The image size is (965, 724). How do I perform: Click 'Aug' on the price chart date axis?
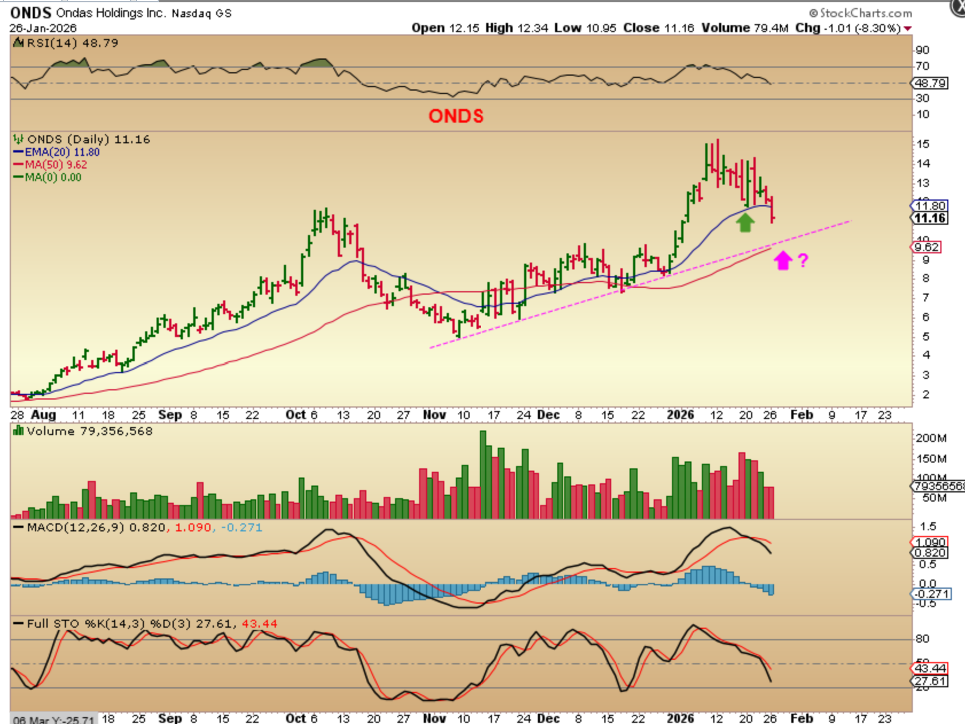tap(43, 415)
